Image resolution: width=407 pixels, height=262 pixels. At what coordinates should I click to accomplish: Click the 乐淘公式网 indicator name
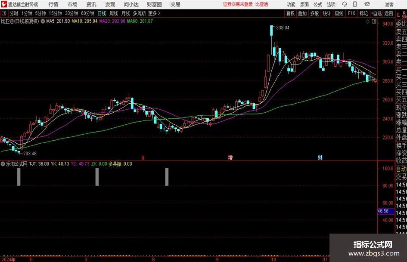(x=17, y=164)
